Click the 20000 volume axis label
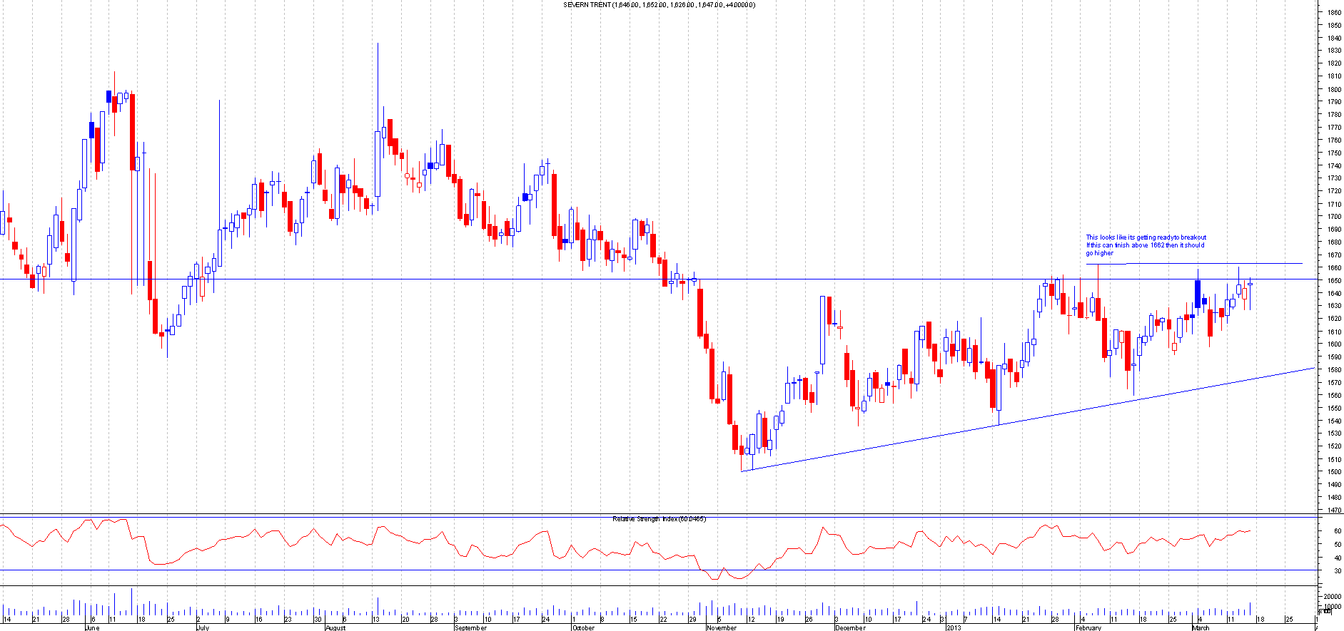1344x631 pixels. pos(1332,597)
